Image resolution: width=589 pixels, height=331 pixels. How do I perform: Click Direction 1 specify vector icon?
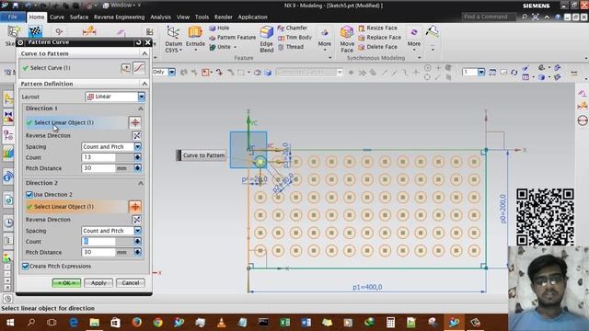click(135, 122)
